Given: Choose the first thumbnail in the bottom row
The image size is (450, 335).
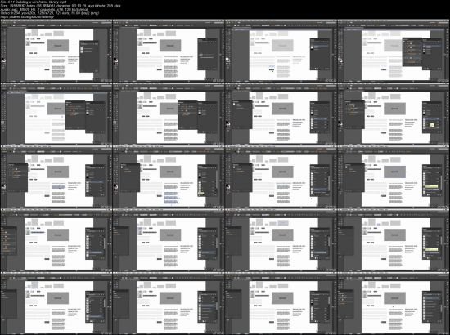Looking at the screenshot, I should [x=56, y=303].
